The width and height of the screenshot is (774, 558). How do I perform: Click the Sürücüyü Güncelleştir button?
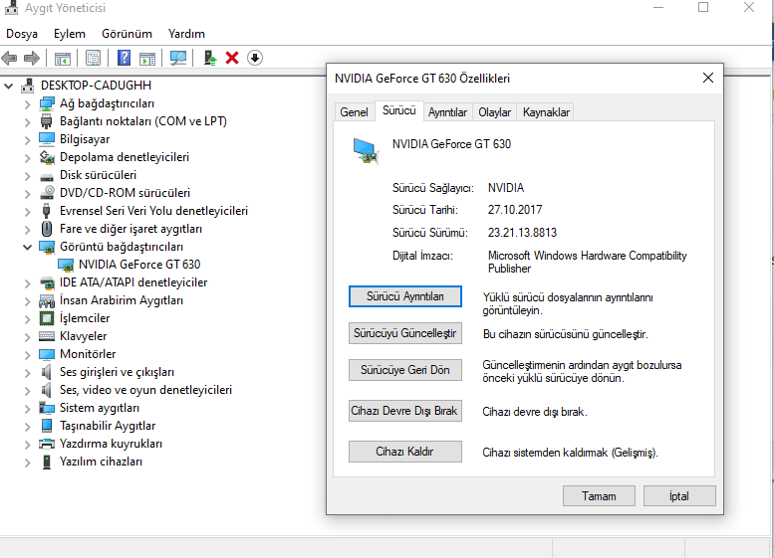405,333
